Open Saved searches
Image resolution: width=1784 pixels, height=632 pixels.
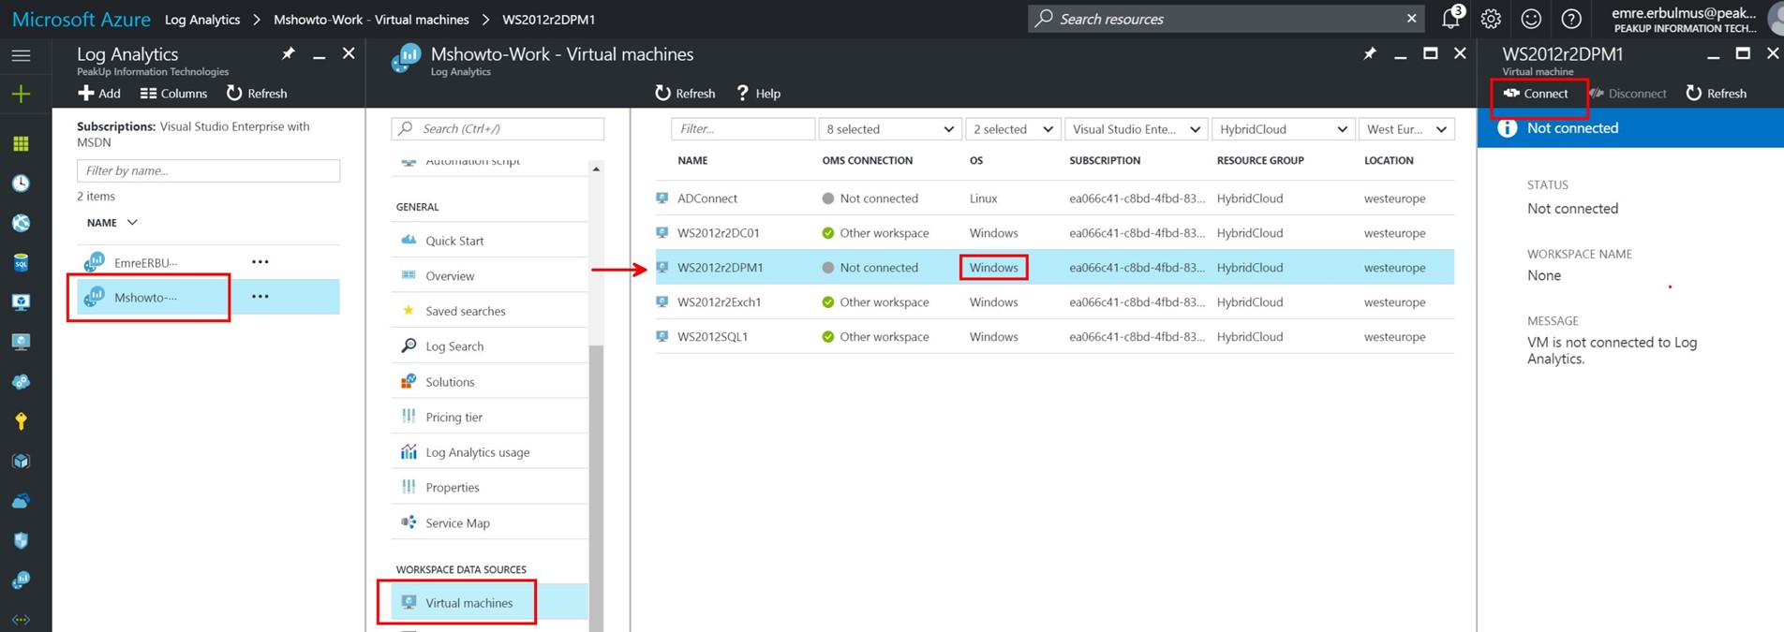[489, 311]
